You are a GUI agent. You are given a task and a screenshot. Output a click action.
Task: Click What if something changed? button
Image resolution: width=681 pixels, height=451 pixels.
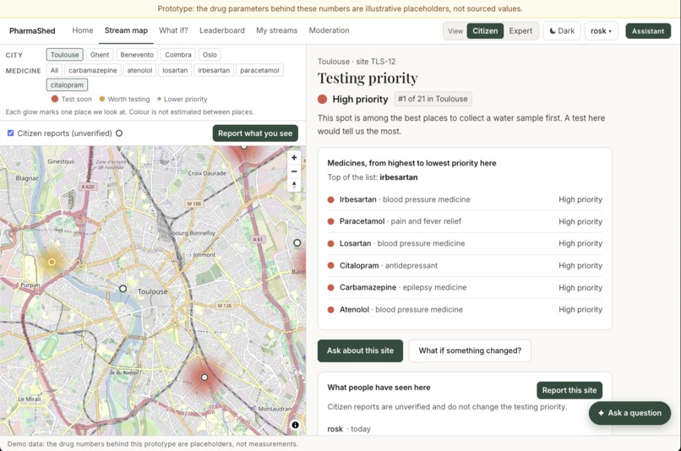coord(470,350)
